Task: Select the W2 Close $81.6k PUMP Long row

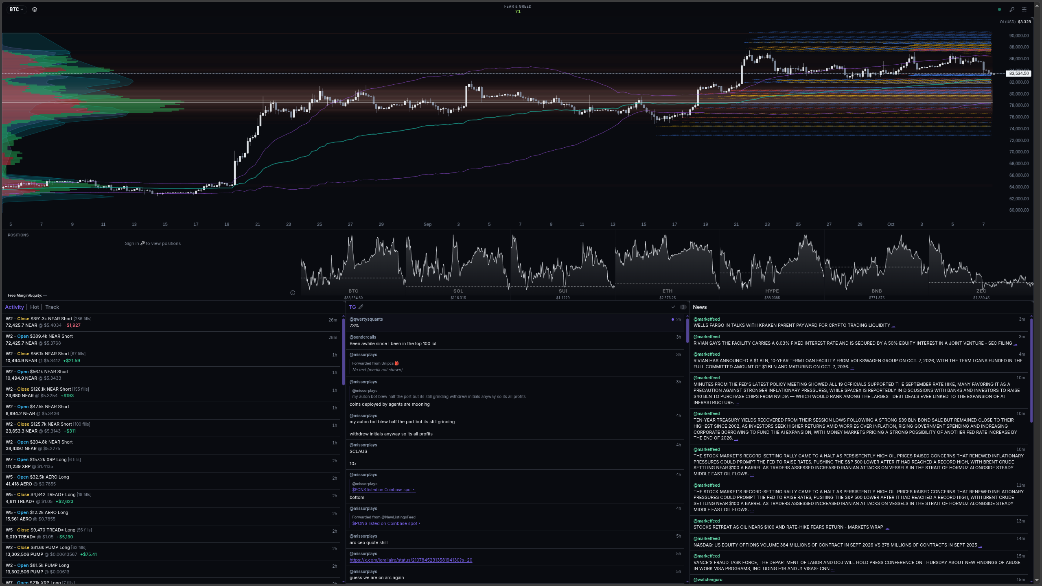Action: [x=171, y=551]
